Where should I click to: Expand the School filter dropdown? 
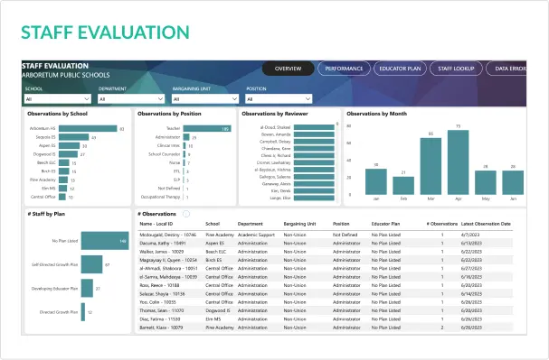pos(58,99)
